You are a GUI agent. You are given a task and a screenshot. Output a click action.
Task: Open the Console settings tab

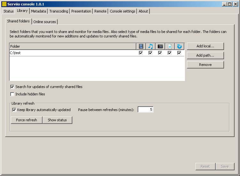pos(123,11)
